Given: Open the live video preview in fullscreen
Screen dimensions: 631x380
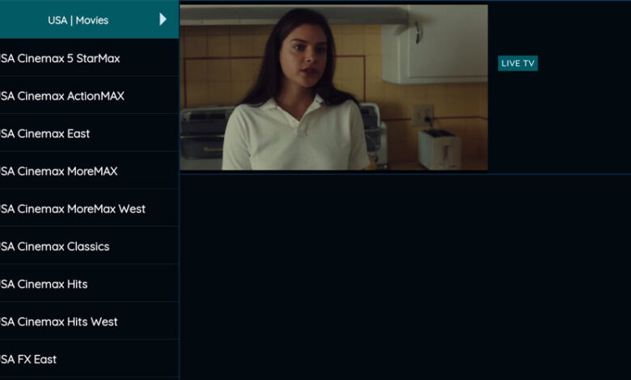Looking at the screenshot, I should point(333,87).
